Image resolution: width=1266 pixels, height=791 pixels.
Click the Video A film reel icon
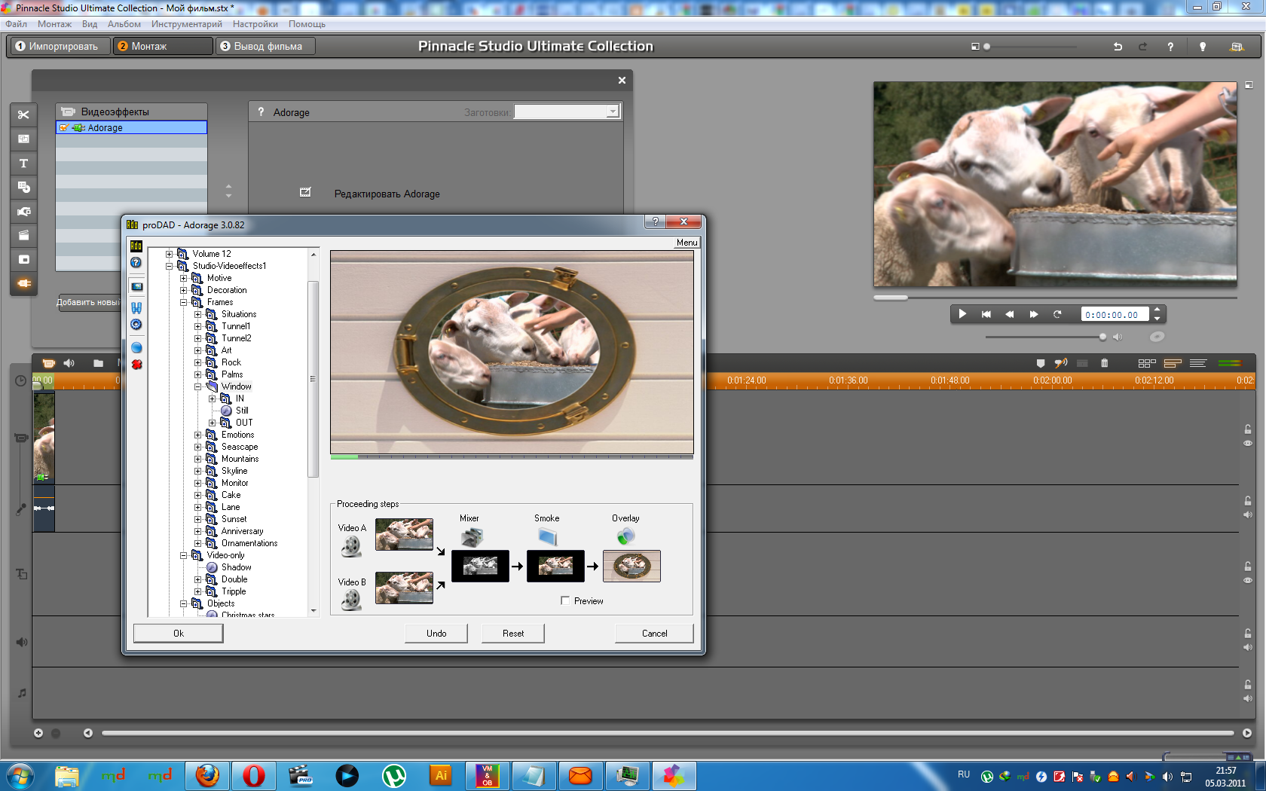351,545
